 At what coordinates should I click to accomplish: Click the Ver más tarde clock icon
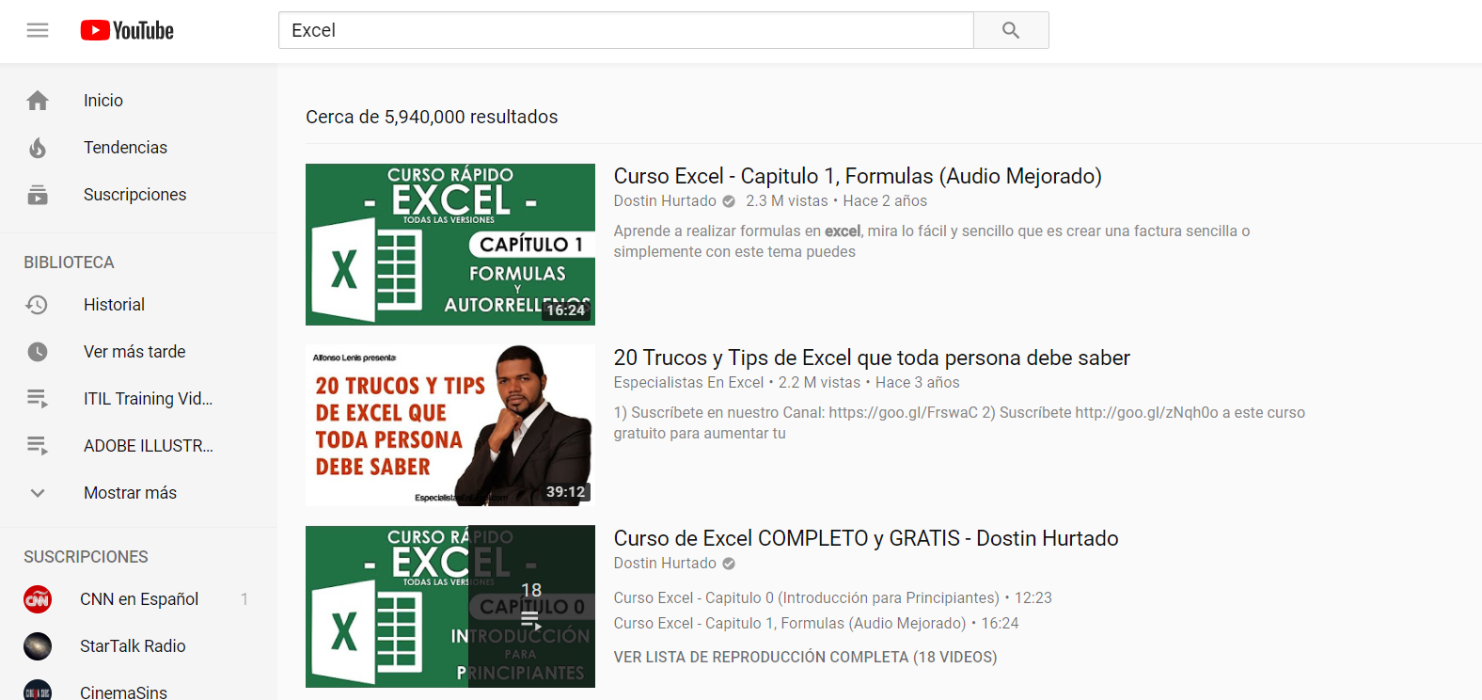pos(38,352)
